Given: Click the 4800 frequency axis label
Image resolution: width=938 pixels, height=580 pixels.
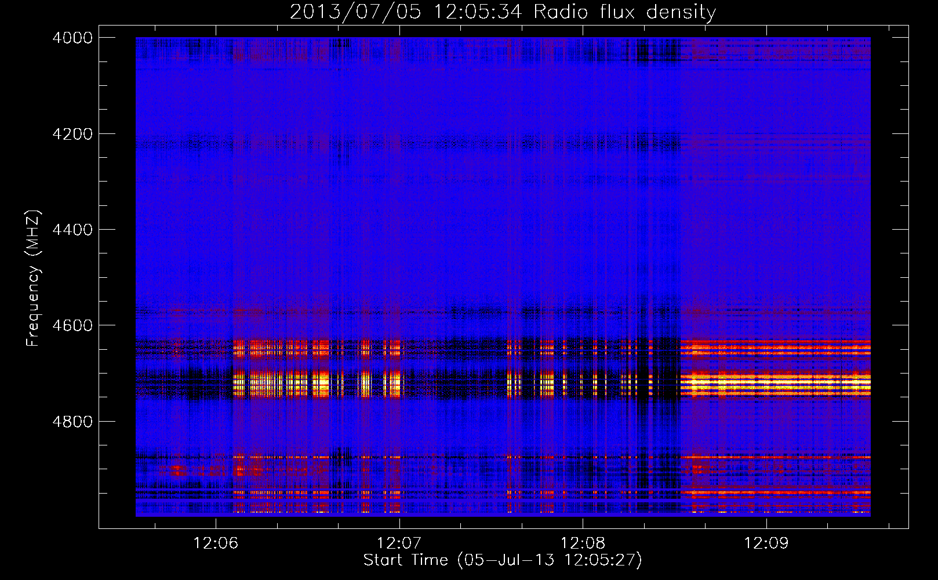Looking at the screenshot, I should click(72, 422).
